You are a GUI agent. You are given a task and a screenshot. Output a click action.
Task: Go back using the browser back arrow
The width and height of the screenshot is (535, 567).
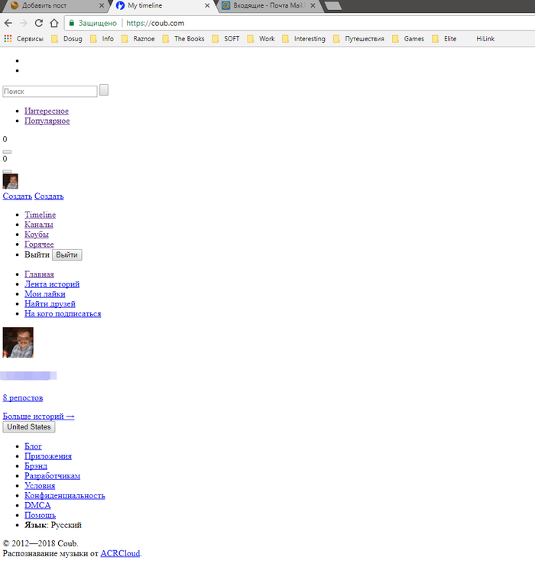(9, 23)
